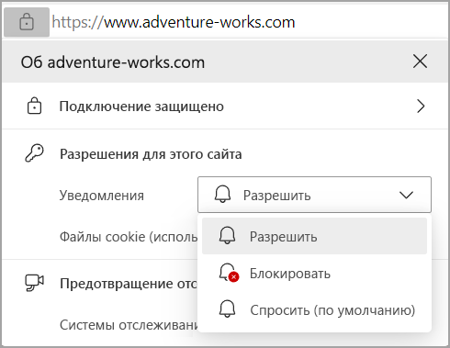The width and height of the screenshot is (450, 348).
Task: Click the bell icon inside the combo box
Action: (222, 194)
